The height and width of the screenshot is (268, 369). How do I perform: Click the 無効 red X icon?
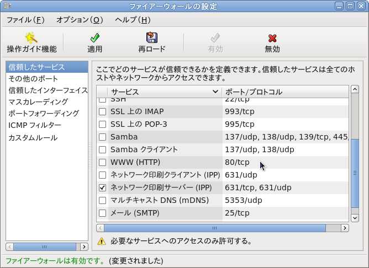(x=272, y=37)
